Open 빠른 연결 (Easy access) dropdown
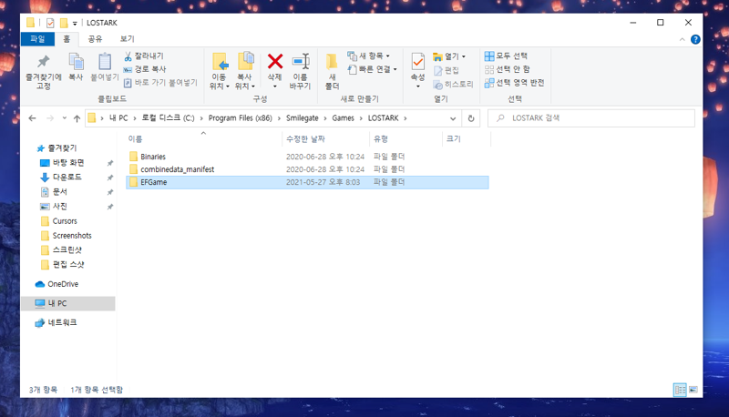Viewport: 729px width, 417px height. click(373, 69)
